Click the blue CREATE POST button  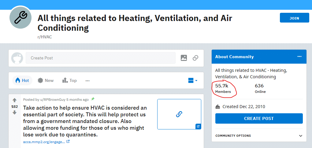click(x=259, y=118)
